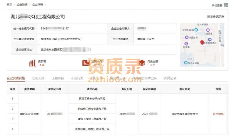
Task: Click the 发证机关 column header
Action: point(184,89)
